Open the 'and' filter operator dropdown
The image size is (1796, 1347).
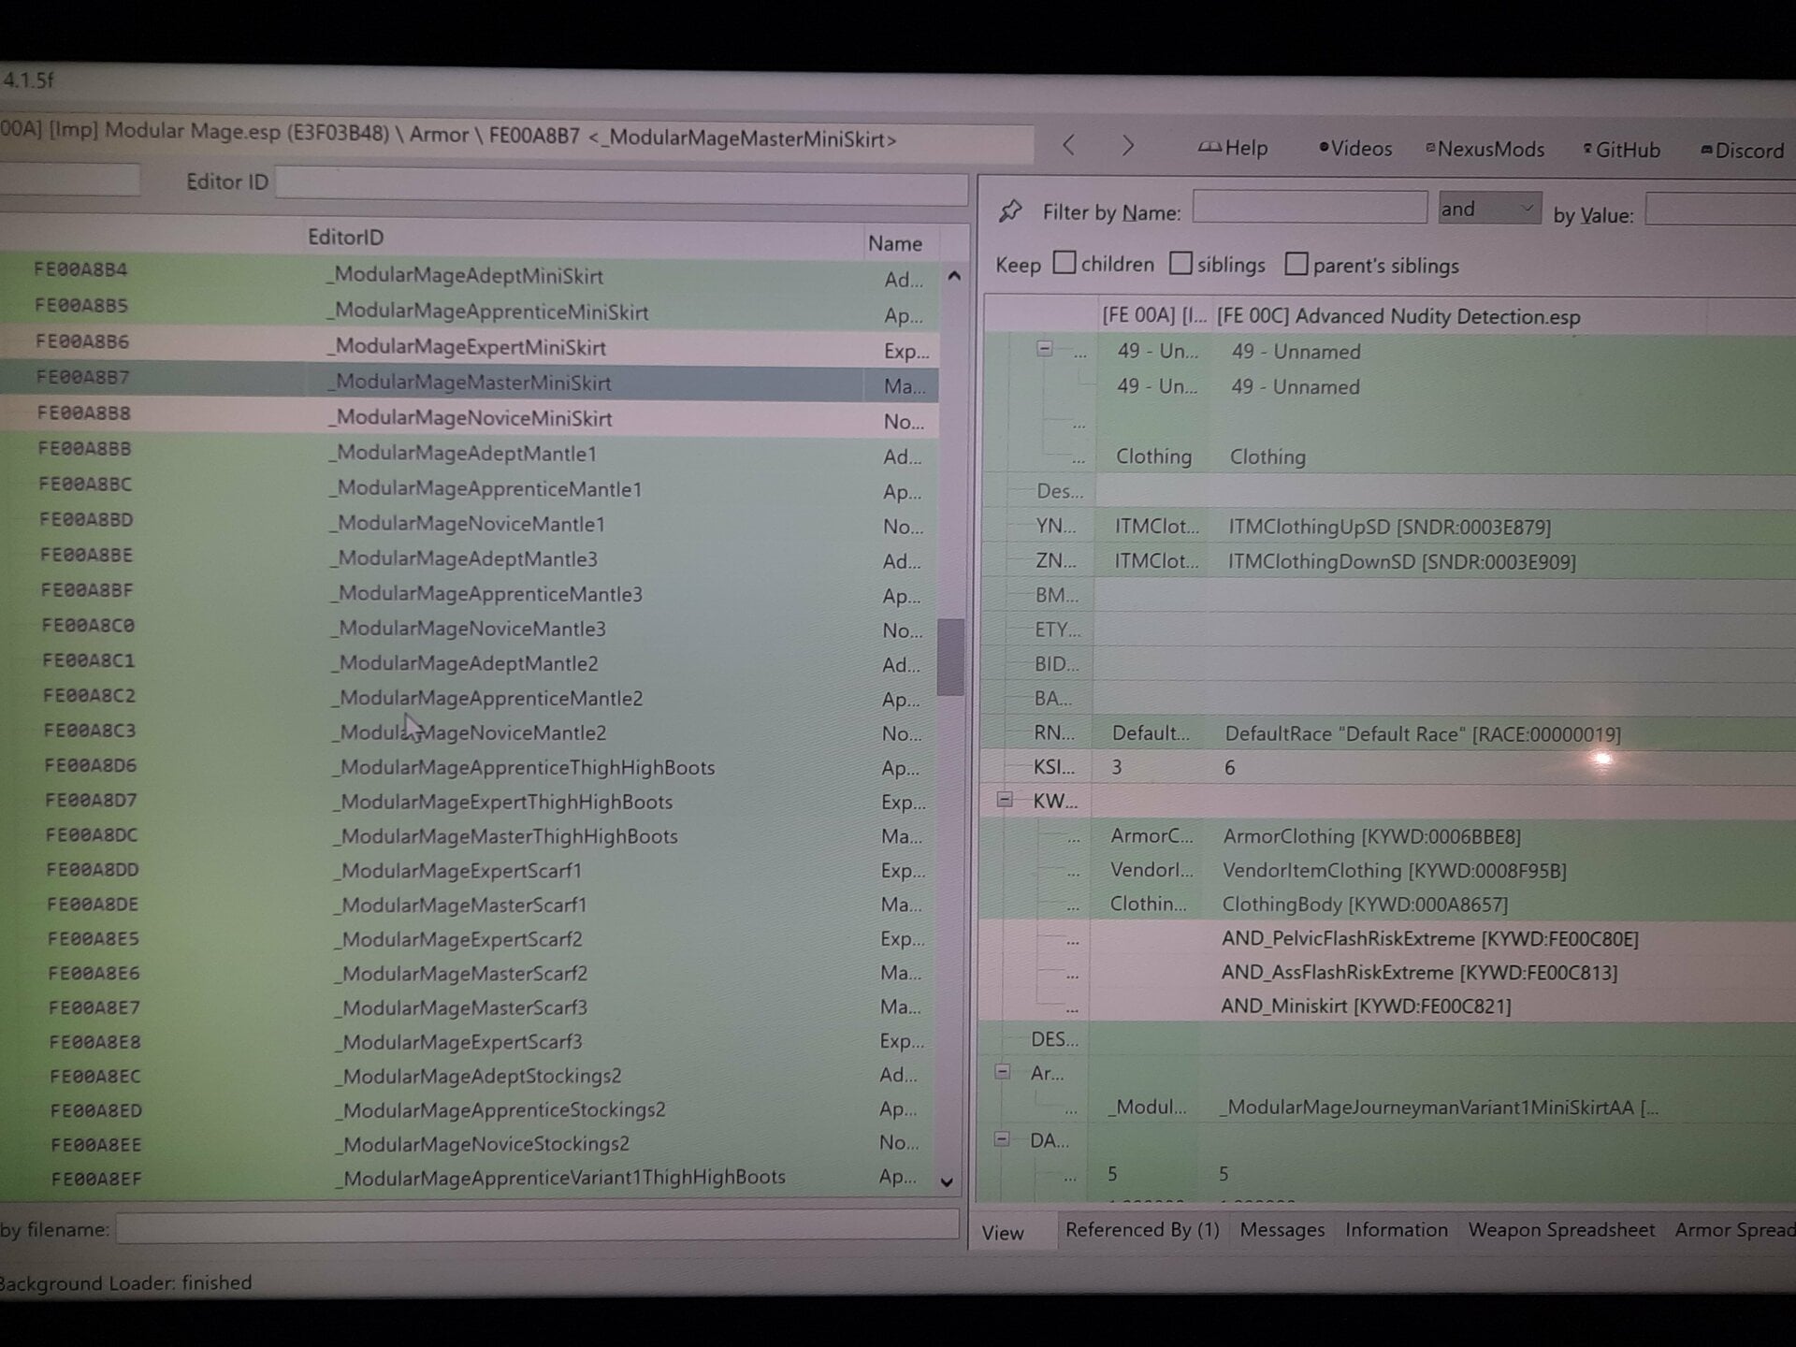1489,209
